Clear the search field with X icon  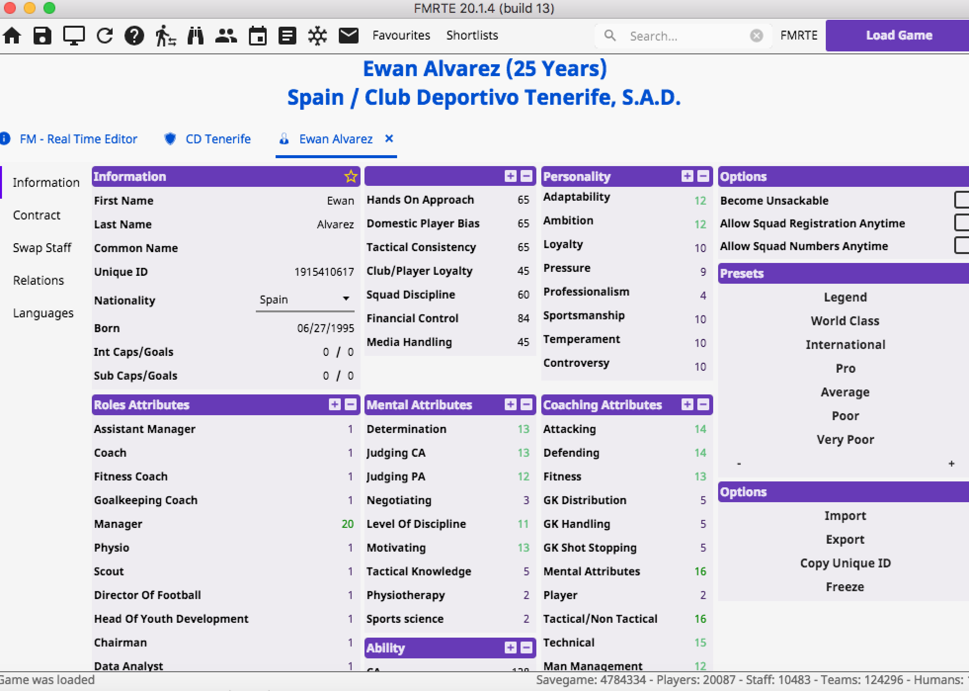pyautogui.click(x=757, y=36)
